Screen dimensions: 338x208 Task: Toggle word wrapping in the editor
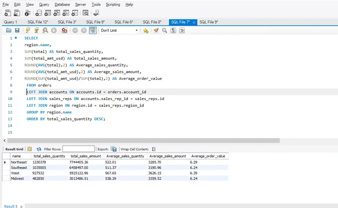coord(182,31)
